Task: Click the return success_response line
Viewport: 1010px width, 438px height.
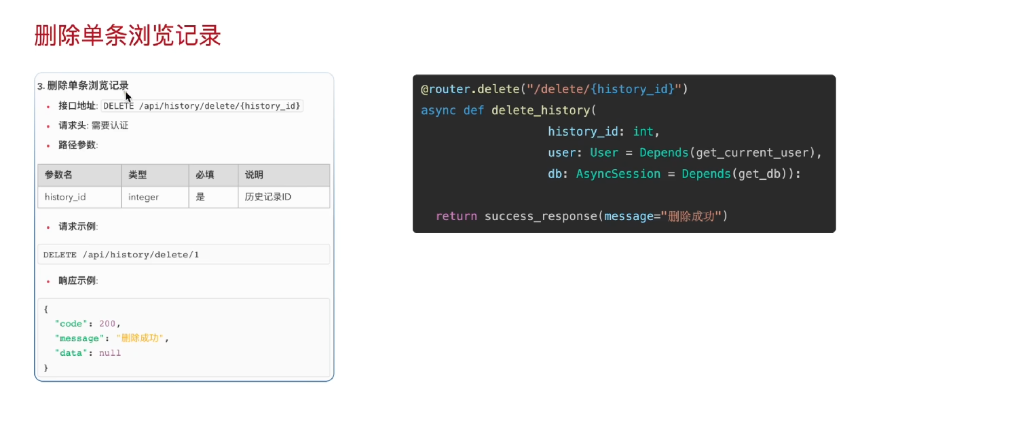Action: (582, 216)
